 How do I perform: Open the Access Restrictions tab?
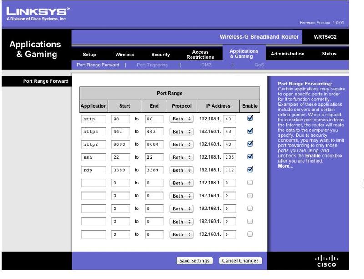tap(200, 55)
